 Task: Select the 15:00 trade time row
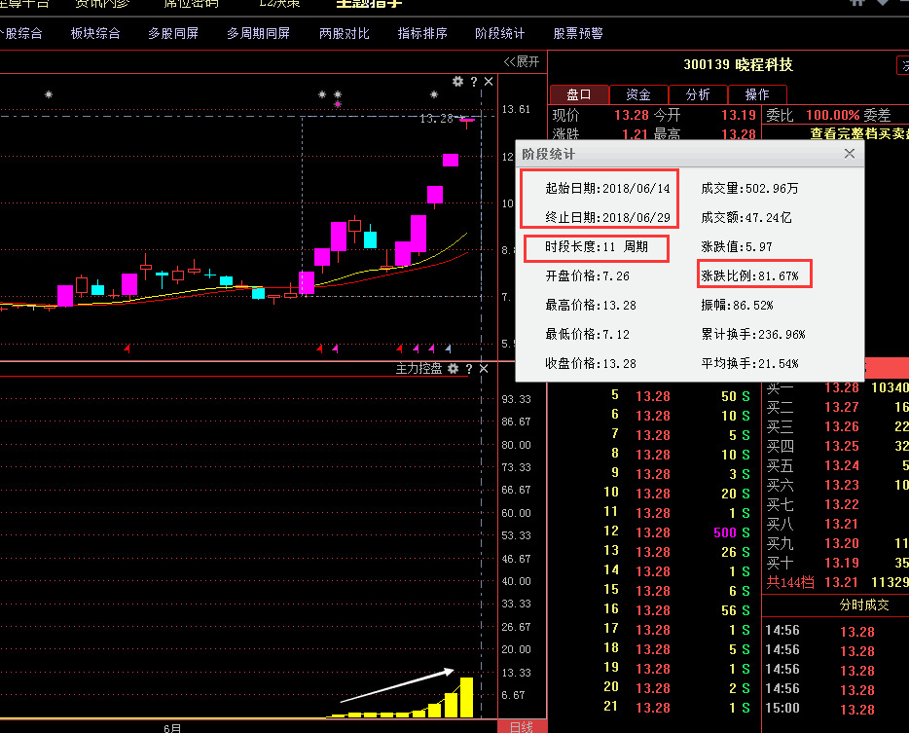(835, 709)
